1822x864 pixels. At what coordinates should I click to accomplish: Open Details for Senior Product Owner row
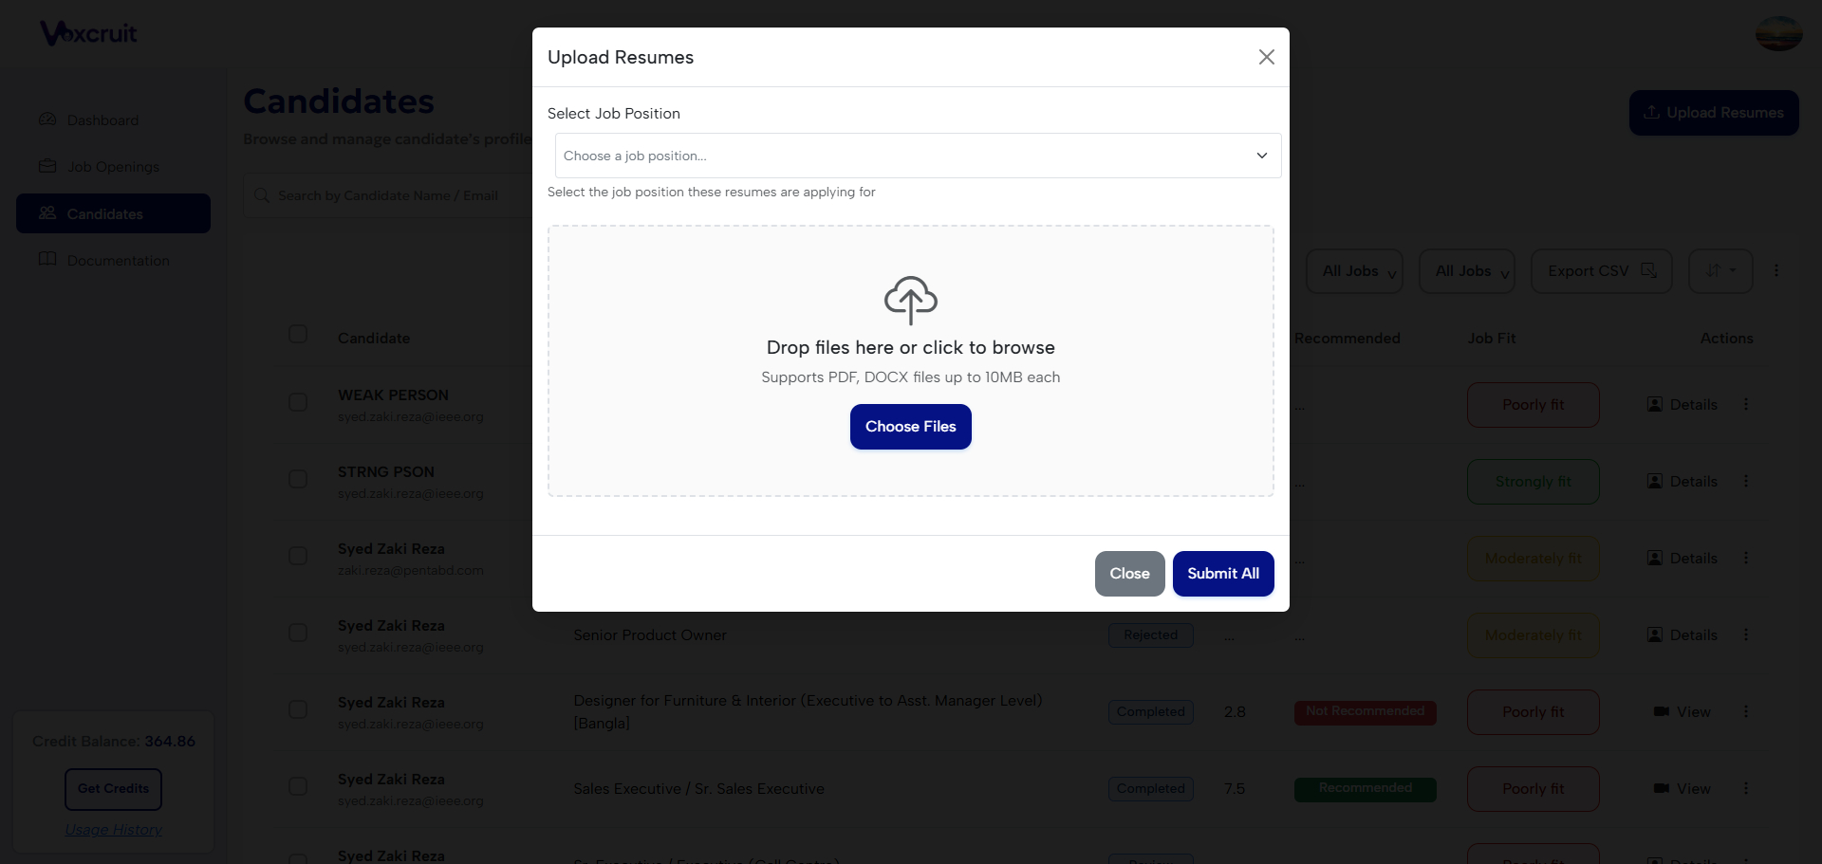(x=1683, y=635)
